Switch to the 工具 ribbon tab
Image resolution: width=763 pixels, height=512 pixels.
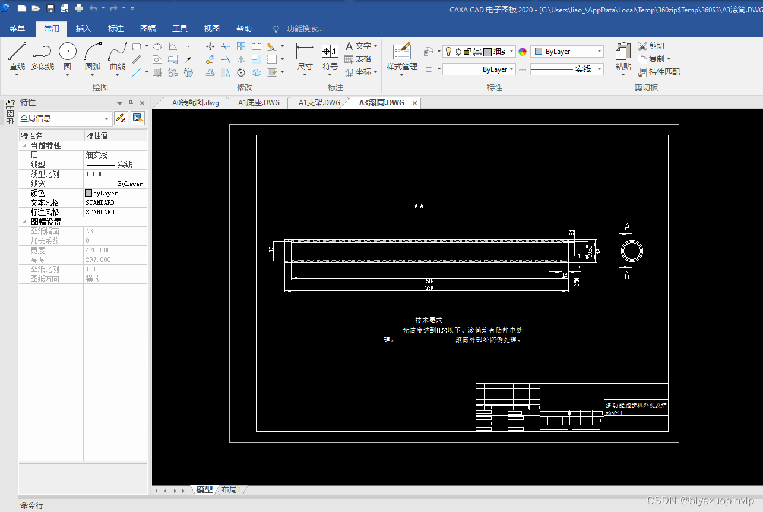pyautogui.click(x=180, y=29)
